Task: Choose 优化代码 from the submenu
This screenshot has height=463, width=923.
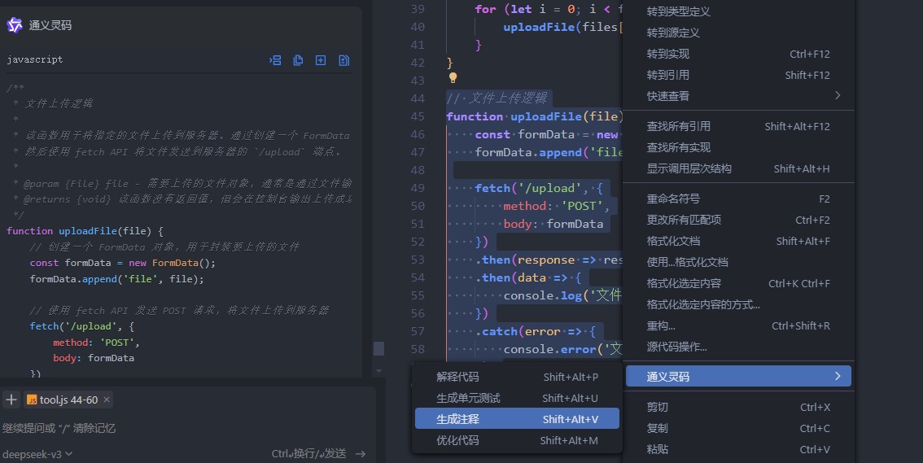Action: click(x=517, y=440)
